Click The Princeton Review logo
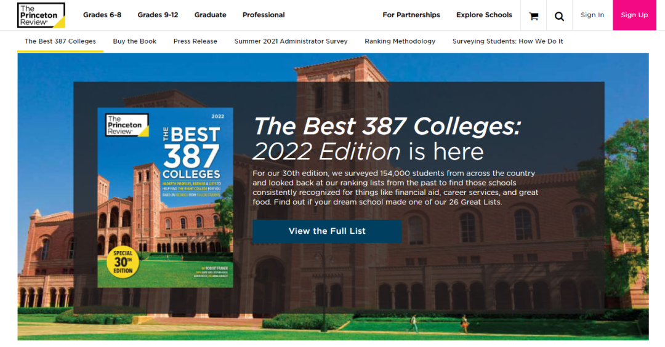This screenshot has height=347, width=665. coord(41,15)
